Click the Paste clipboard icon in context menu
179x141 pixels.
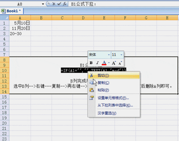tap(92, 90)
